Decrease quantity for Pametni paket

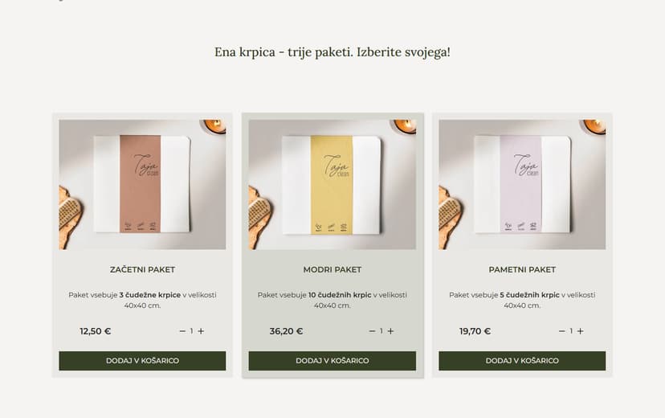point(562,331)
